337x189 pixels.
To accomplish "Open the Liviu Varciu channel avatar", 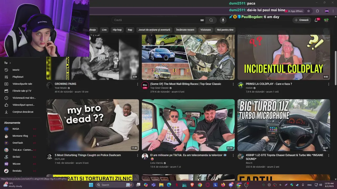I will point(145,157).
